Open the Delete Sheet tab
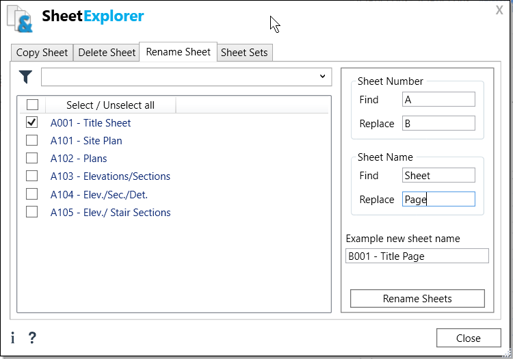The width and height of the screenshot is (513, 359). pos(107,53)
